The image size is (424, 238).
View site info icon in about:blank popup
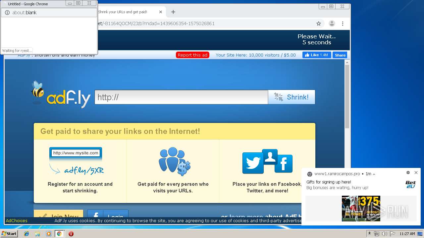click(x=7, y=13)
